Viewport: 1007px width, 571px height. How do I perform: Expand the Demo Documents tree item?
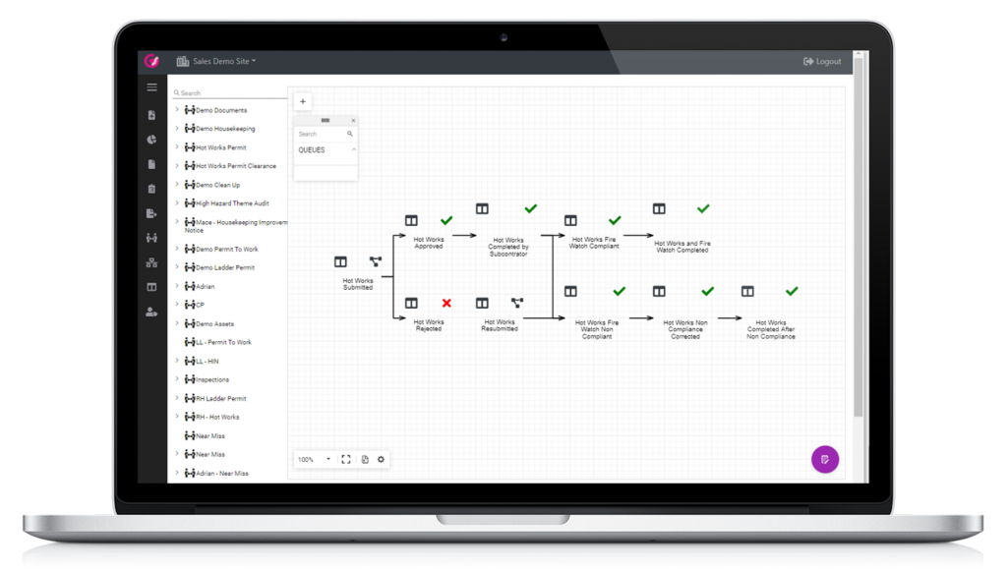[x=177, y=110]
